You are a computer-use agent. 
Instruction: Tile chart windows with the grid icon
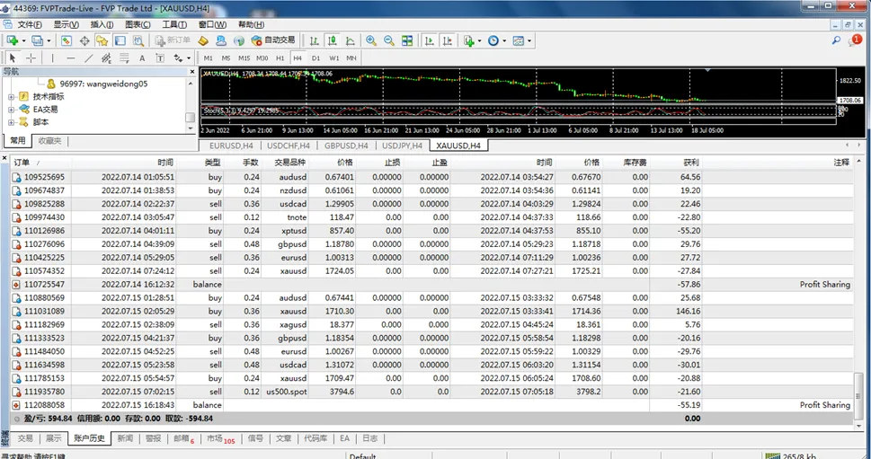tap(407, 40)
